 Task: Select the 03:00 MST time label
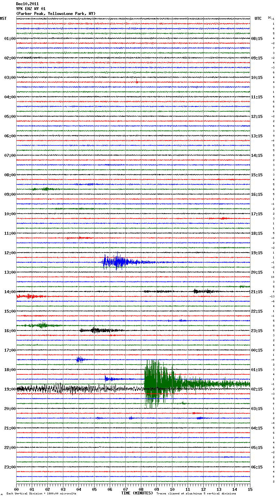click(x=10, y=78)
